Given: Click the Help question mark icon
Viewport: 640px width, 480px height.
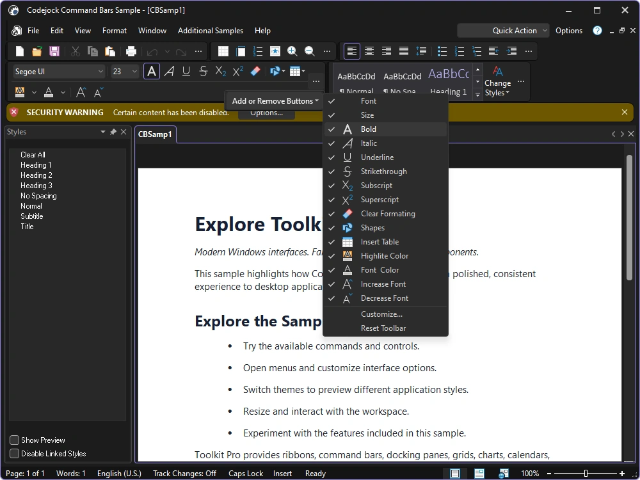Looking at the screenshot, I should pos(597,31).
